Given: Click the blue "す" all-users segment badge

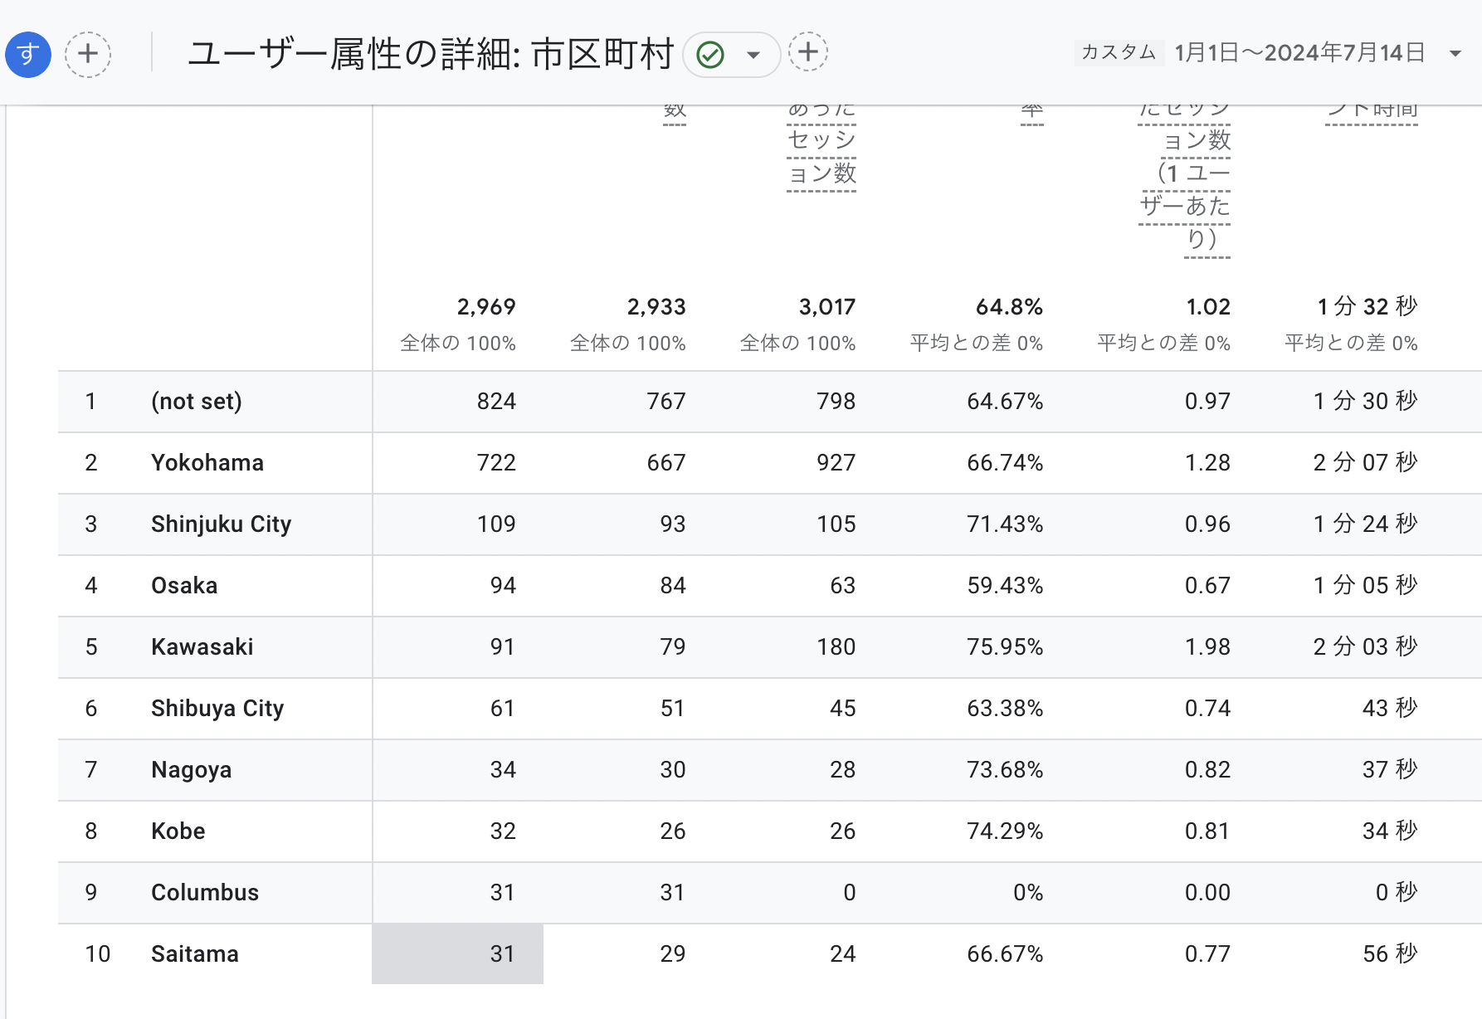Looking at the screenshot, I should 28,55.
